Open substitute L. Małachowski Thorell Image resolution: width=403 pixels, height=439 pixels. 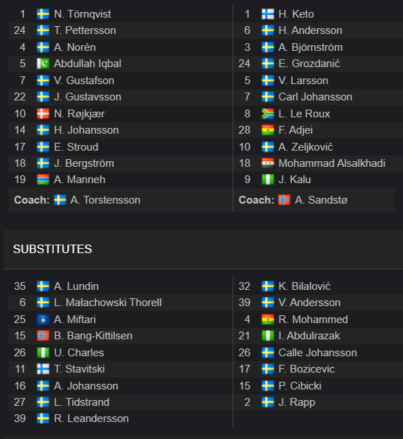point(108,303)
